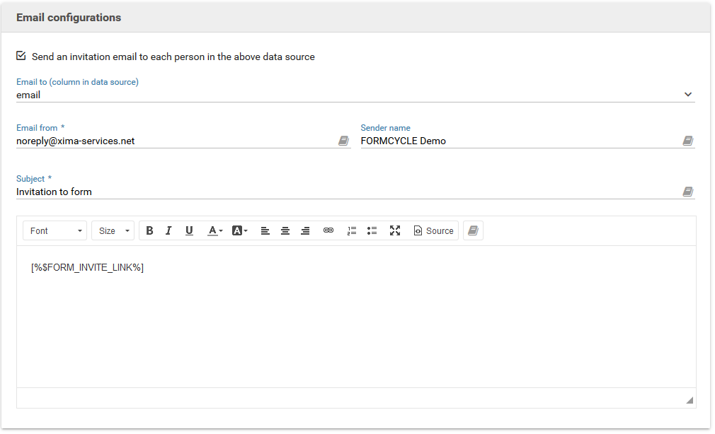Insert a hyperlink into the email
The width and height of the screenshot is (715, 434).
click(328, 231)
